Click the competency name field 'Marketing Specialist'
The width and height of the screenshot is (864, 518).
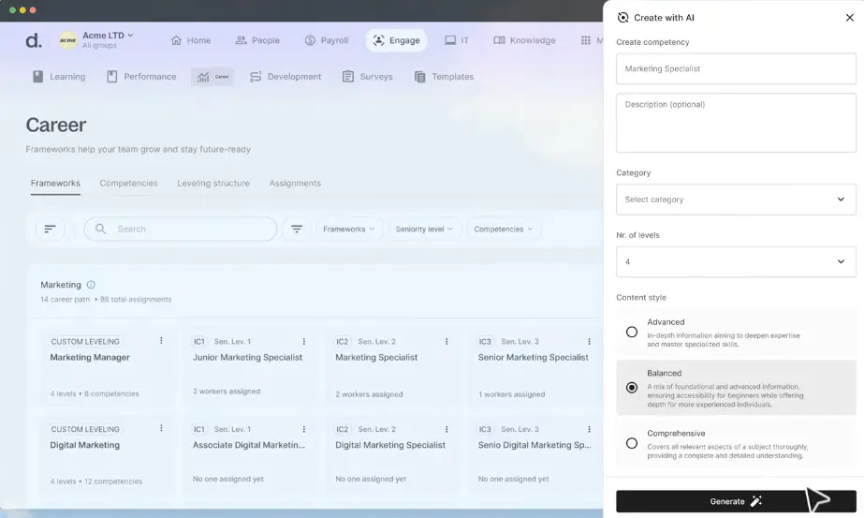click(736, 69)
